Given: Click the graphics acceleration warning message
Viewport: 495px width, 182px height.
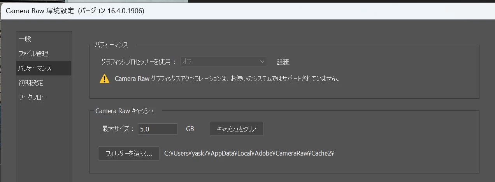Looking at the screenshot, I should click(x=228, y=79).
